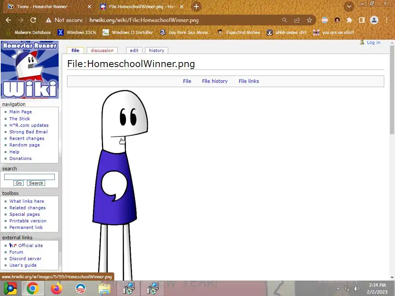This screenshot has height=296, width=395.
Task: Open the Extensions puzzle icon
Action: pos(349,20)
